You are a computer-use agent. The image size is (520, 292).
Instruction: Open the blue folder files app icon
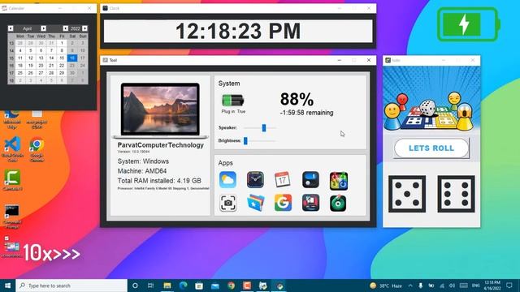pyautogui.click(x=256, y=203)
